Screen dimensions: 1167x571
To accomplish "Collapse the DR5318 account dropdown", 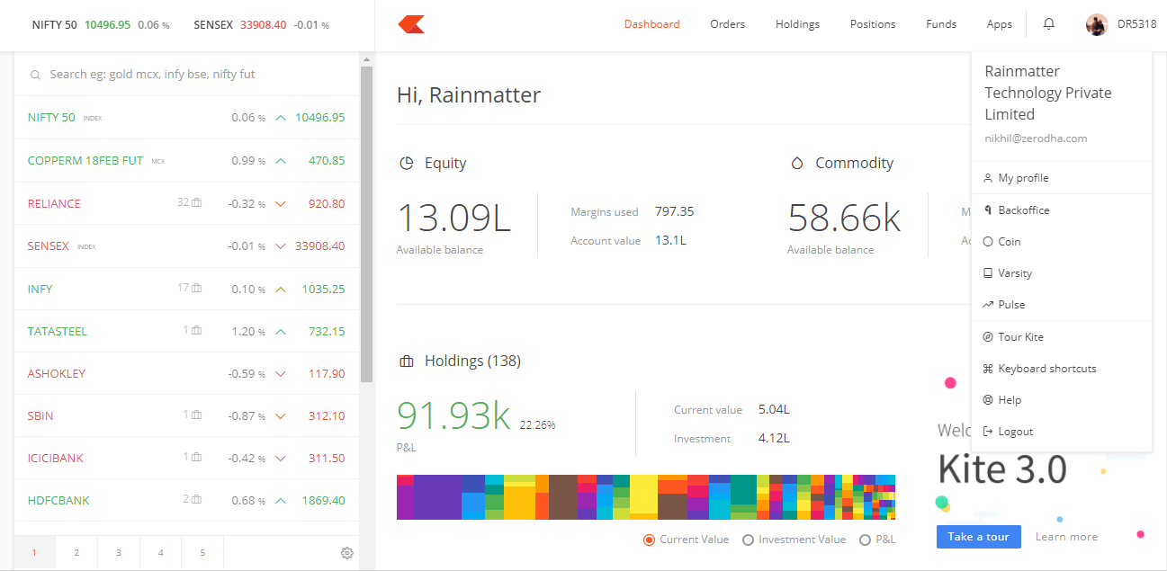I will tap(1136, 24).
